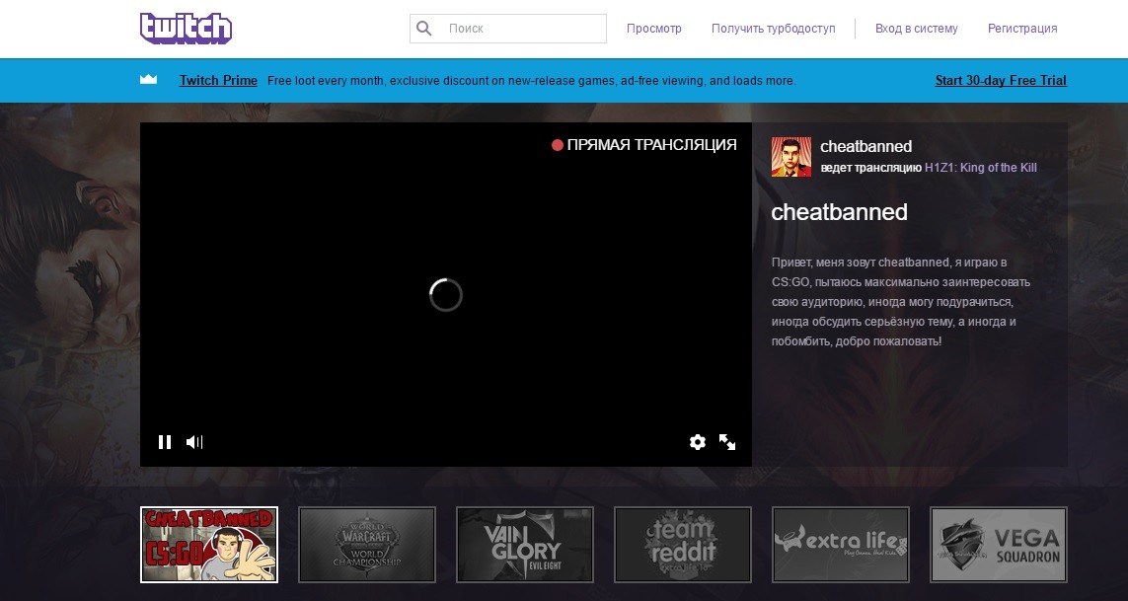1128x601 pixels.
Task: Click Вход в систему to log in
Action: (x=917, y=28)
